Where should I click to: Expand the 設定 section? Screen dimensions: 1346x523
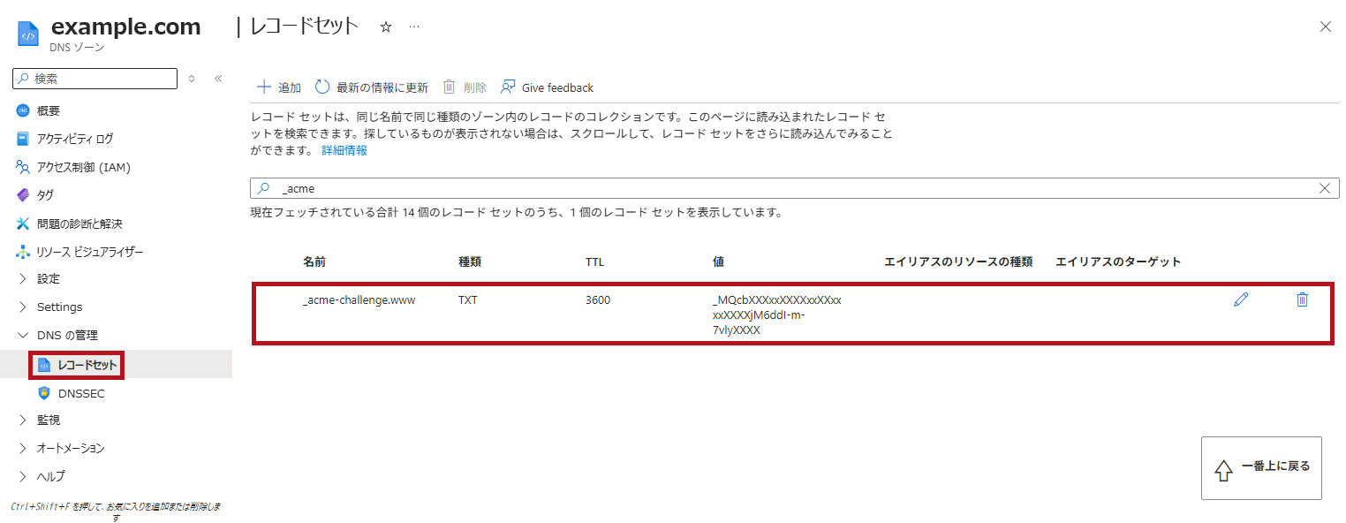[48, 279]
